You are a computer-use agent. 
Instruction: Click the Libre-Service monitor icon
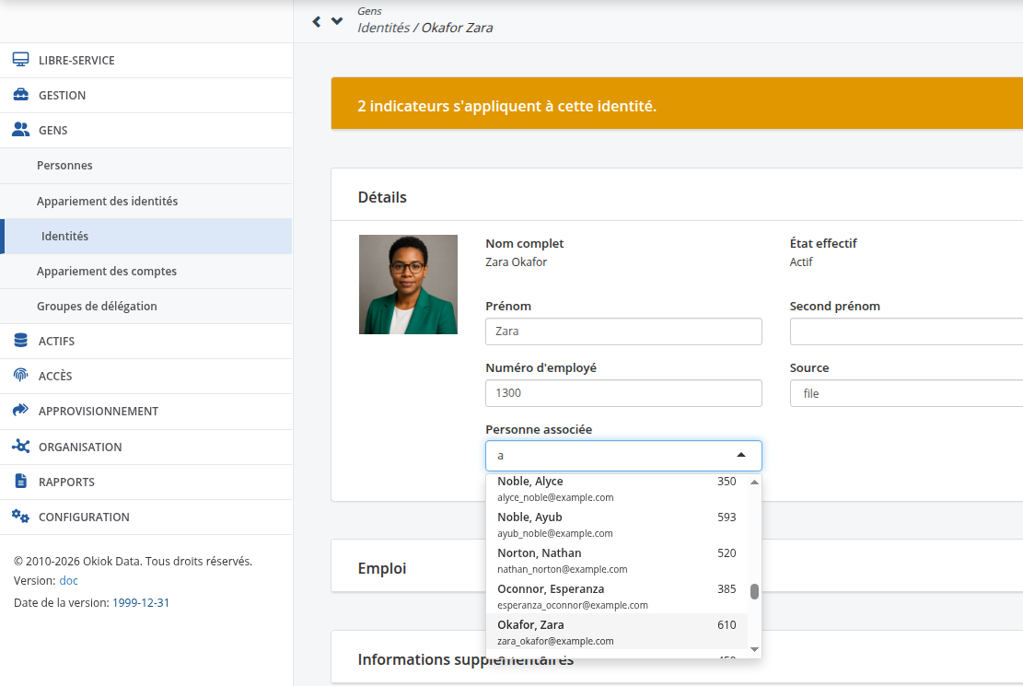(x=21, y=60)
